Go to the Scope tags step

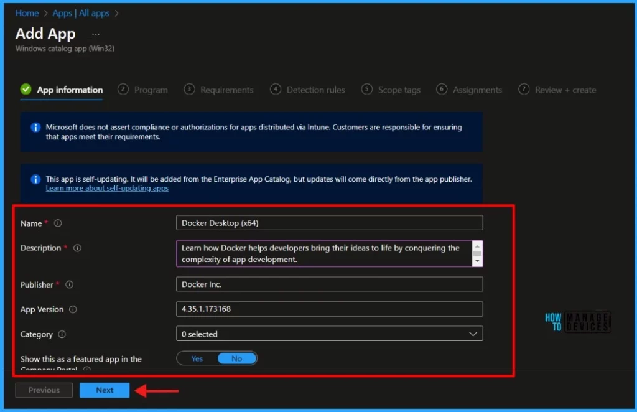click(391, 90)
